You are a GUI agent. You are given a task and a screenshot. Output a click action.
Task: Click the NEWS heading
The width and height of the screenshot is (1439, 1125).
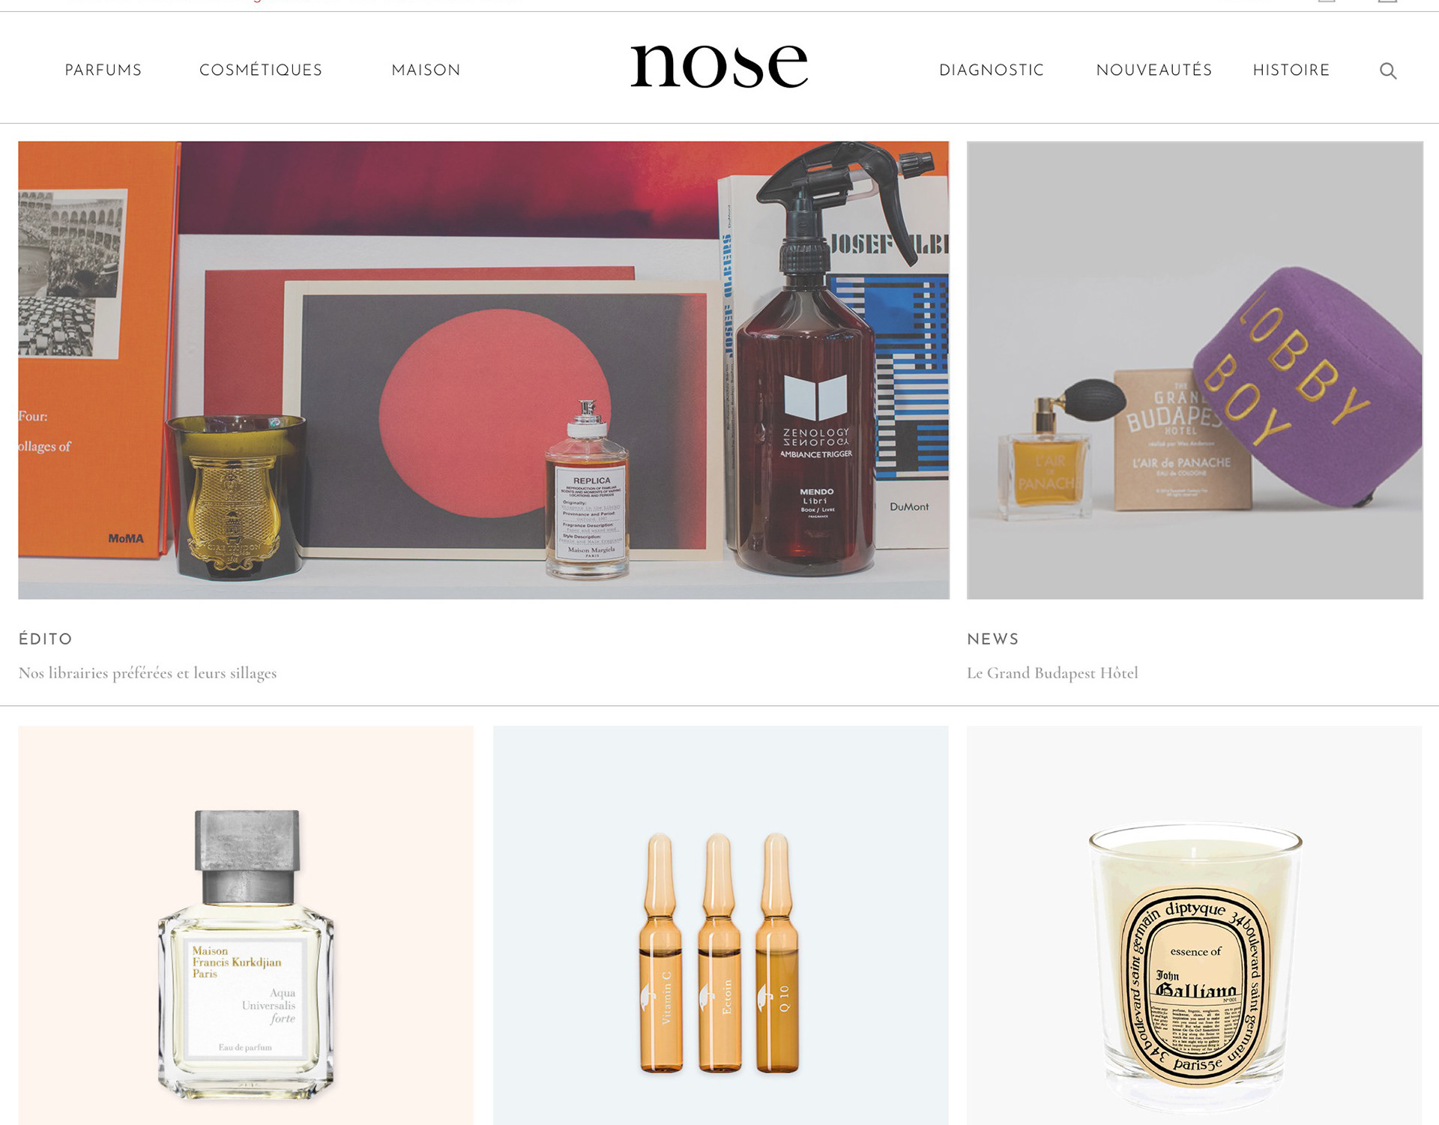pos(993,639)
